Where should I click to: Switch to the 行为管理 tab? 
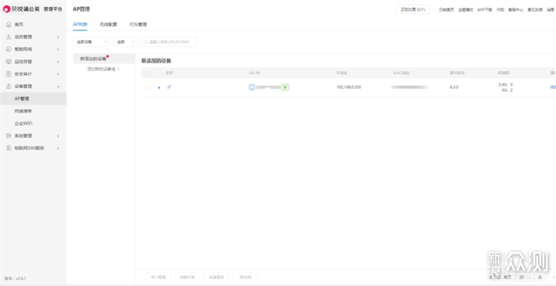pos(138,25)
